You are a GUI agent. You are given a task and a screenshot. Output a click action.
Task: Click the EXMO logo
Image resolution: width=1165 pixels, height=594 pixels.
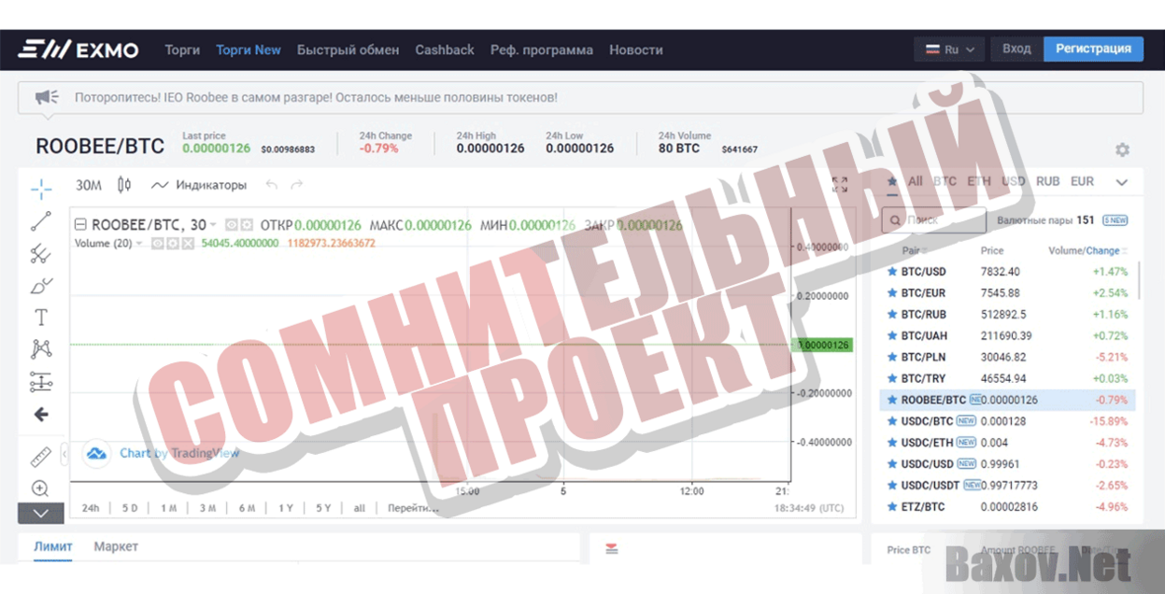pyautogui.click(x=78, y=49)
